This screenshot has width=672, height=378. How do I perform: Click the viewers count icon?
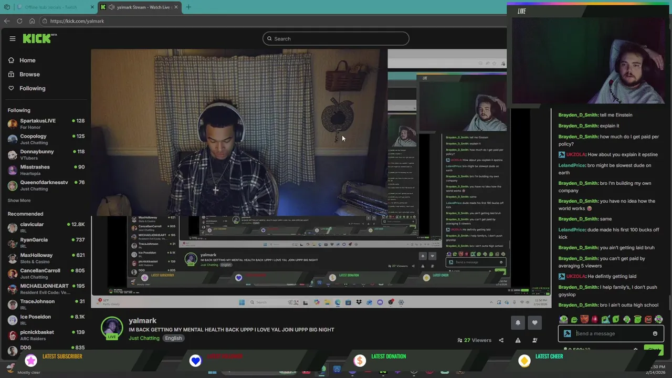[460, 340]
